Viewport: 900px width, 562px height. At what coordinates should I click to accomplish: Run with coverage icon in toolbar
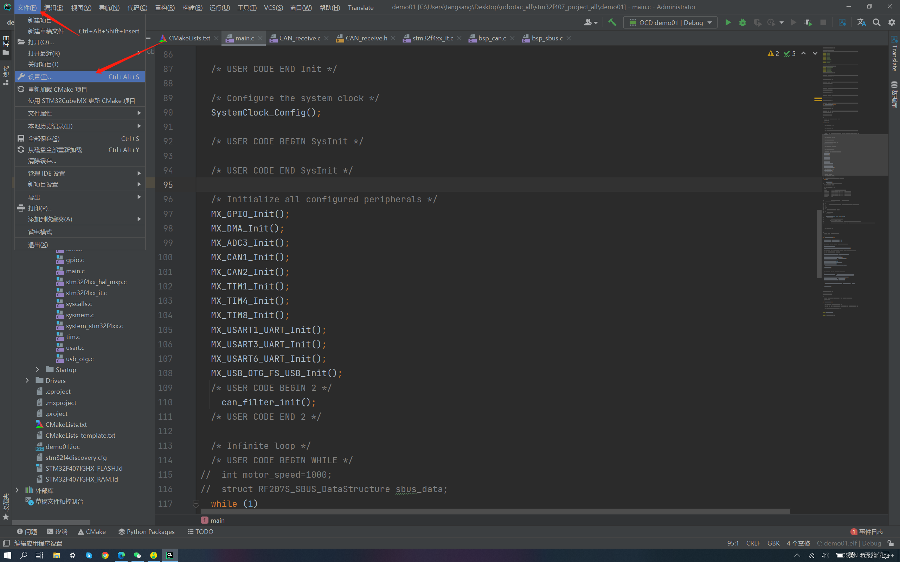[757, 22]
